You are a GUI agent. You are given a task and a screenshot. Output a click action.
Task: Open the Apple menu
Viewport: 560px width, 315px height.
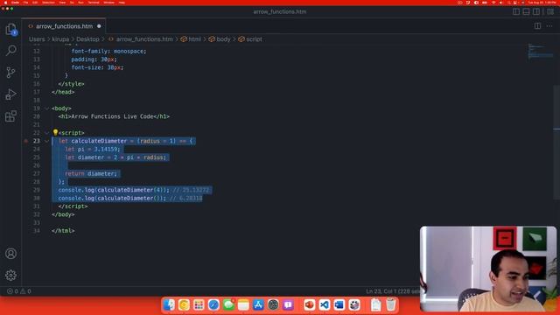pyautogui.click(x=5, y=3)
